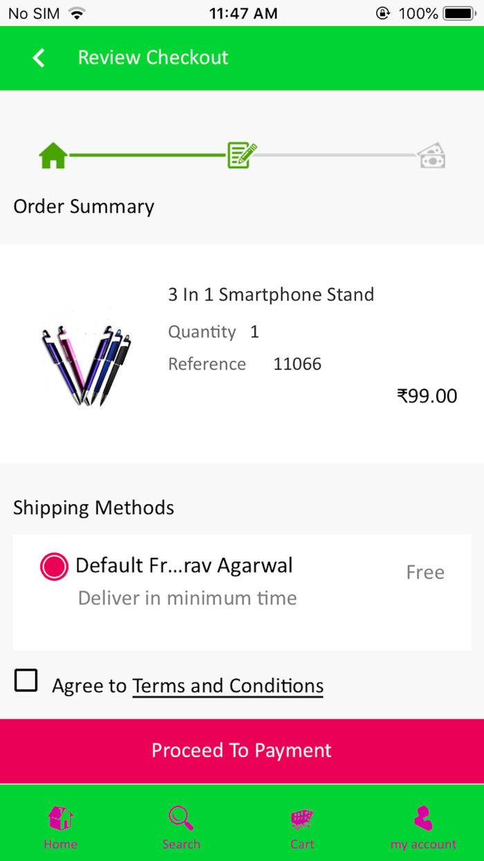
Task: Open the product details from the summary row
Action: point(270,294)
